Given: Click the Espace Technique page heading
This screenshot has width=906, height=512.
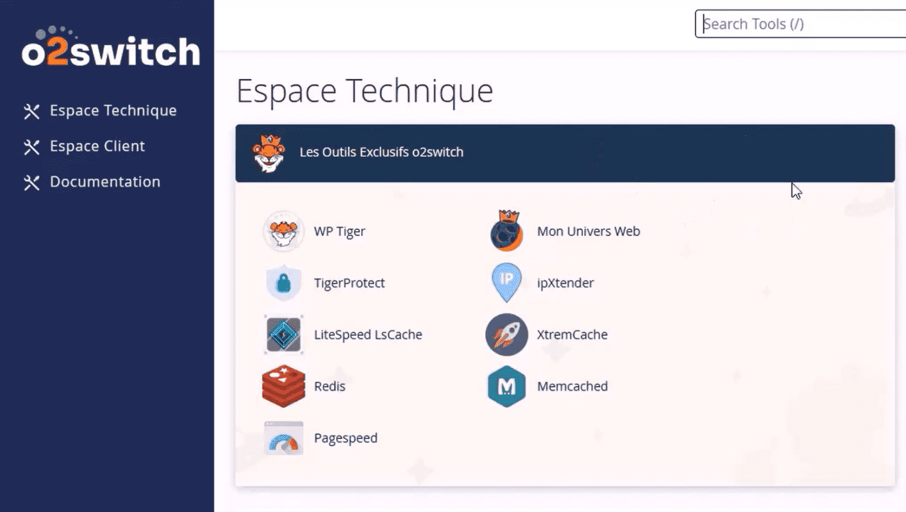Looking at the screenshot, I should [x=364, y=91].
